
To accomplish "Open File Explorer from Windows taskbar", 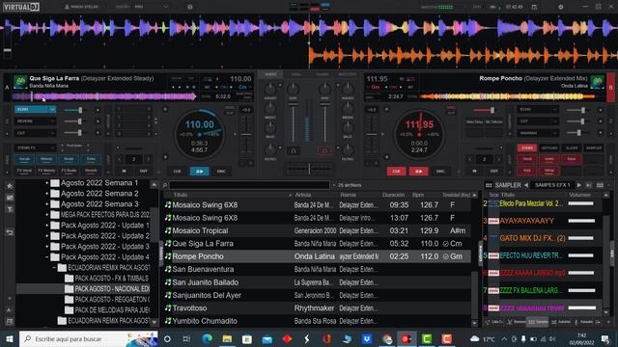I will click(227, 338).
